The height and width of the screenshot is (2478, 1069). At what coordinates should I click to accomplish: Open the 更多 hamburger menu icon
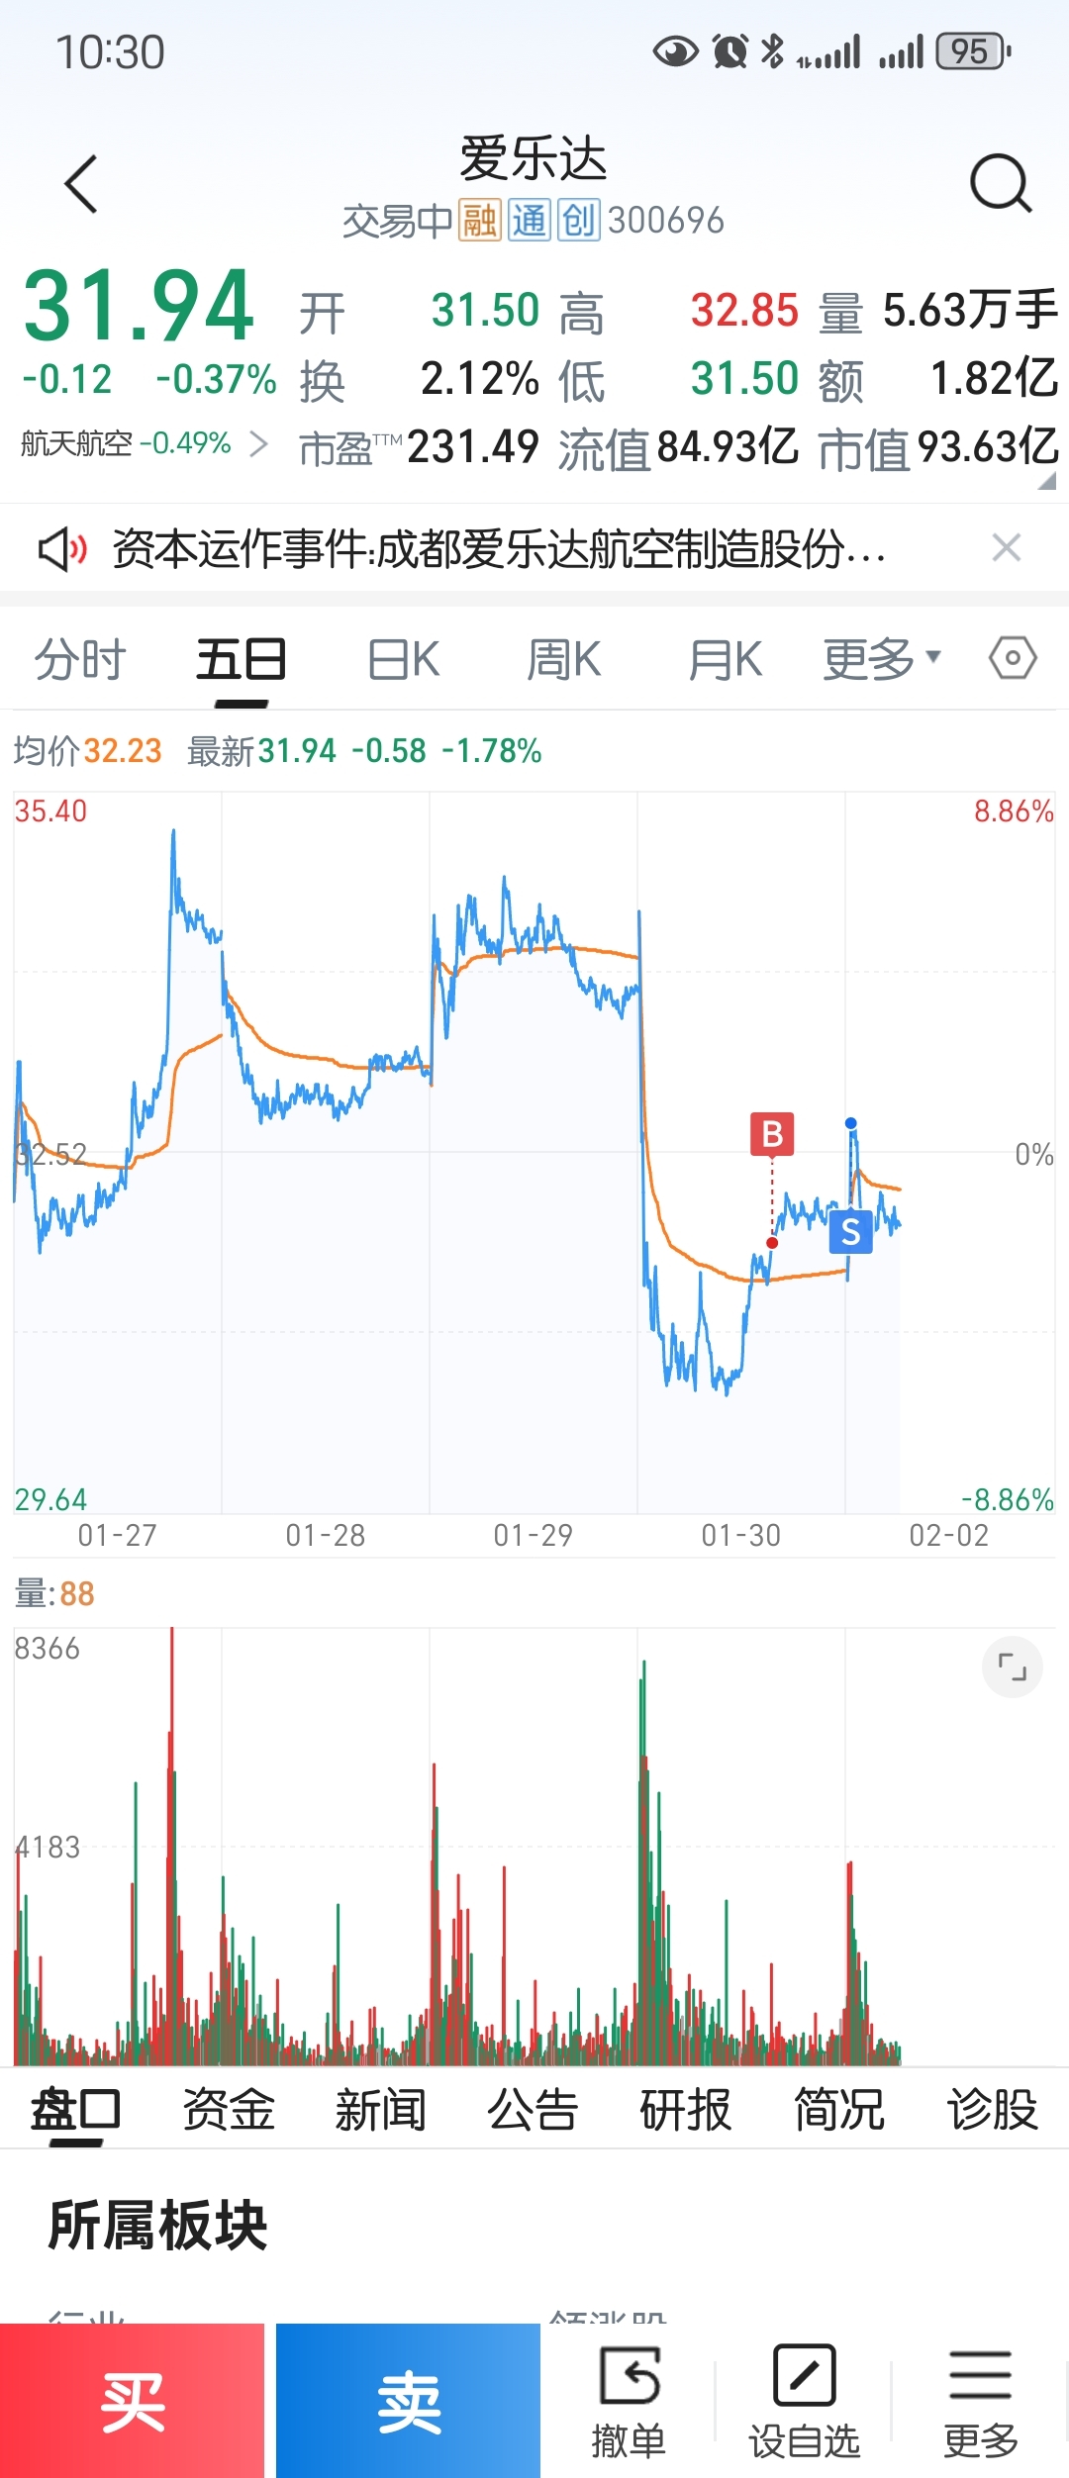pyautogui.click(x=980, y=2376)
